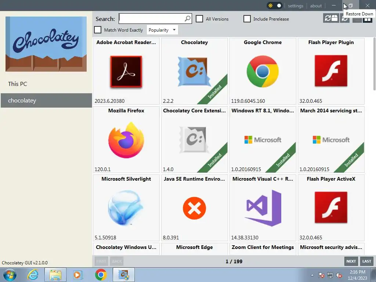Click the 1 / 199 page indicator

(234, 261)
